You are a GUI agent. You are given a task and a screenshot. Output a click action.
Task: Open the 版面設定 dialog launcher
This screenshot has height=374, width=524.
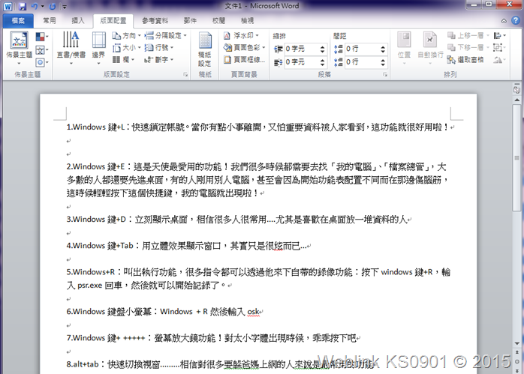coord(185,75)
